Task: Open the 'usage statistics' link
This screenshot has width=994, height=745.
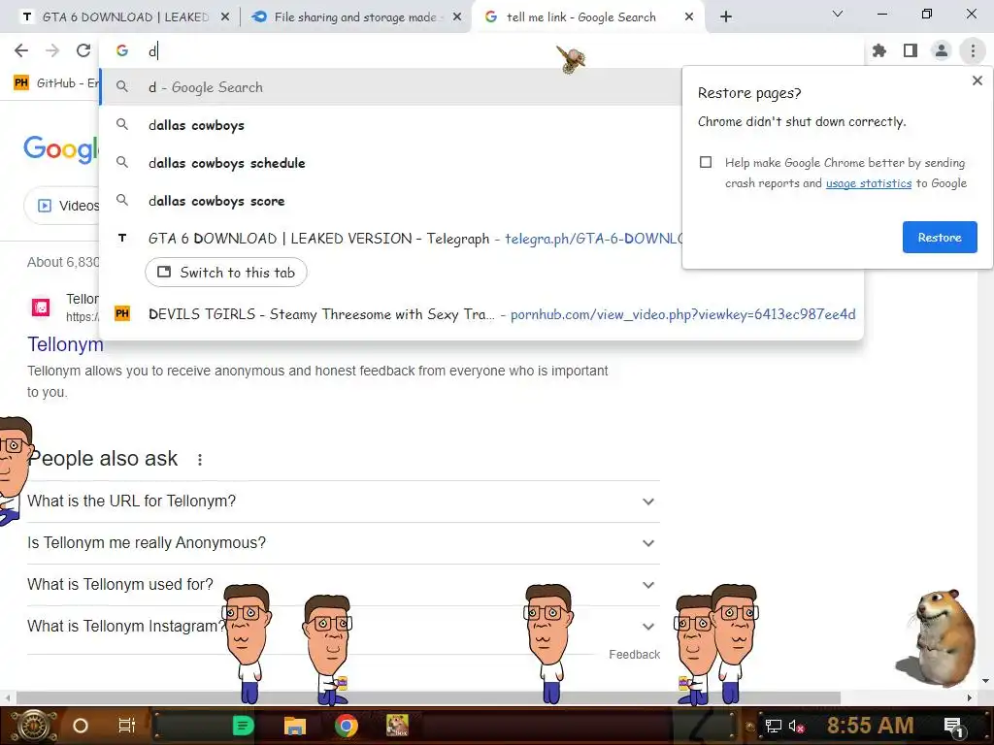Action: (869, 183)
